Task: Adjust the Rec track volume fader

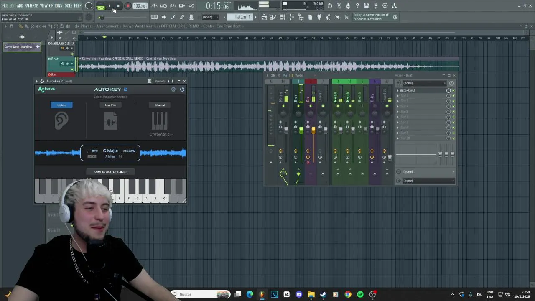Action: [313, 131]
